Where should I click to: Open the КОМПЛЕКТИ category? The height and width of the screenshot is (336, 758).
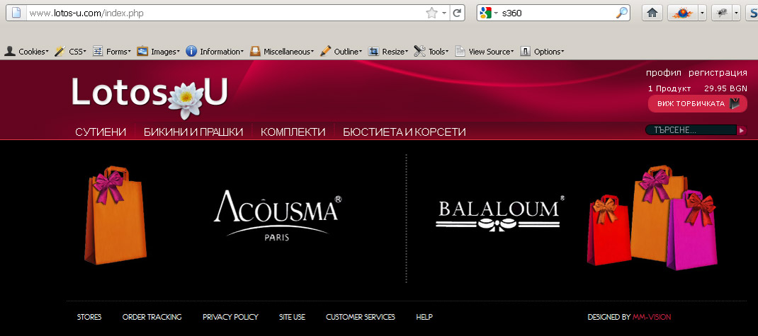(293, 132)
